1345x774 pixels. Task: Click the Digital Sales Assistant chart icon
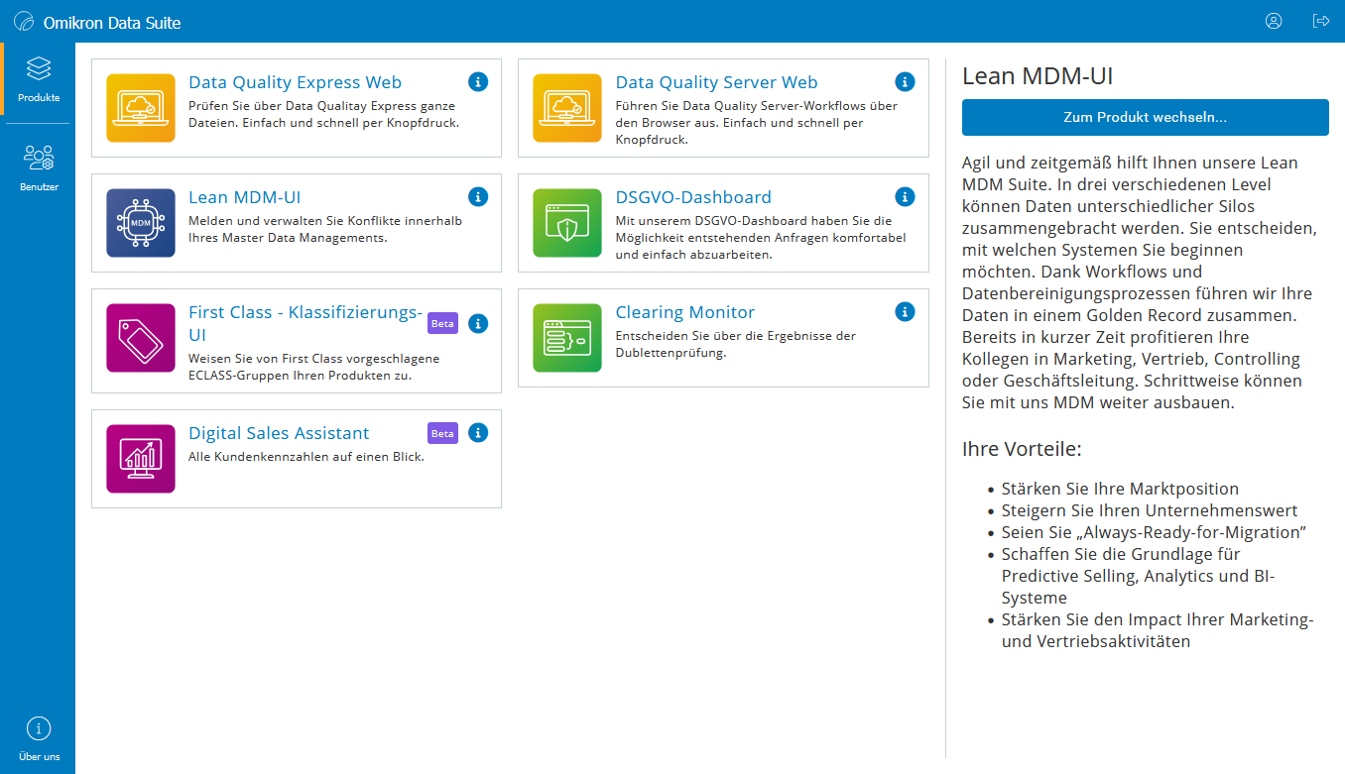click(x=141, y=459)
